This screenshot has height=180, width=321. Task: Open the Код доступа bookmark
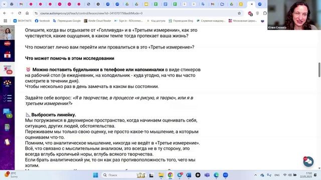coord(156,21)
